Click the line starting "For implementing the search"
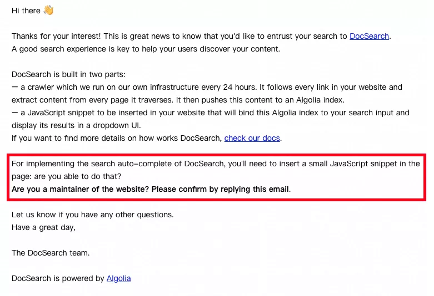434x296 pixels. [x=216, y=164]
